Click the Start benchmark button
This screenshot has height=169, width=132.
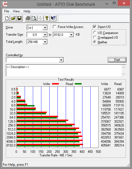117,60
